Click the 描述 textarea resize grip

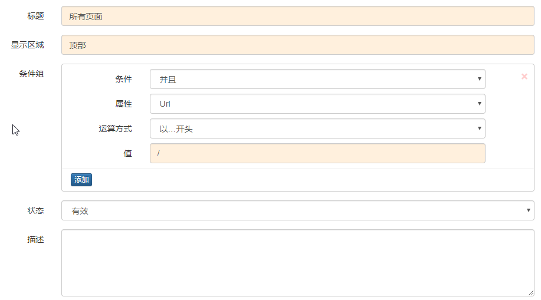[x=530, y=293]
